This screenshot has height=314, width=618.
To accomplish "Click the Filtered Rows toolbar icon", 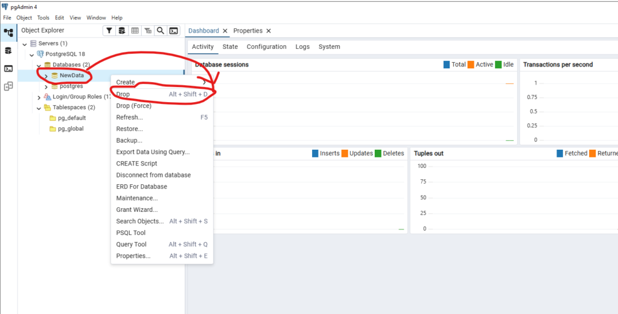I will coord(148,31).
